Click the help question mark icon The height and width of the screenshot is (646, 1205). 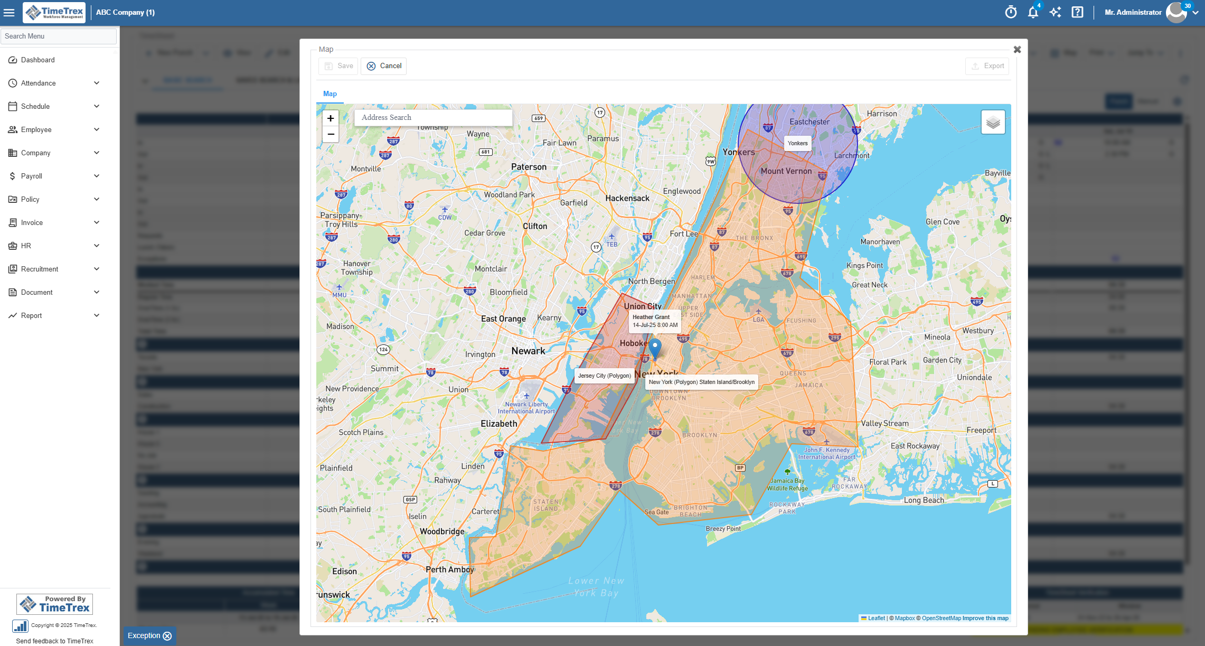click(1077, 12)
